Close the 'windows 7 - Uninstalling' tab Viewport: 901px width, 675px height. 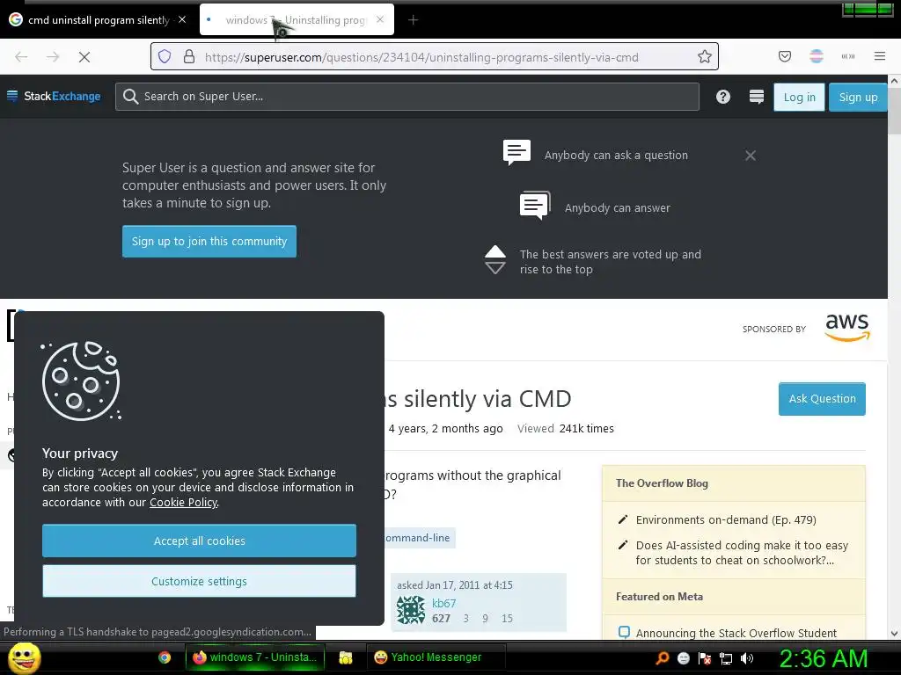[380, 19]
